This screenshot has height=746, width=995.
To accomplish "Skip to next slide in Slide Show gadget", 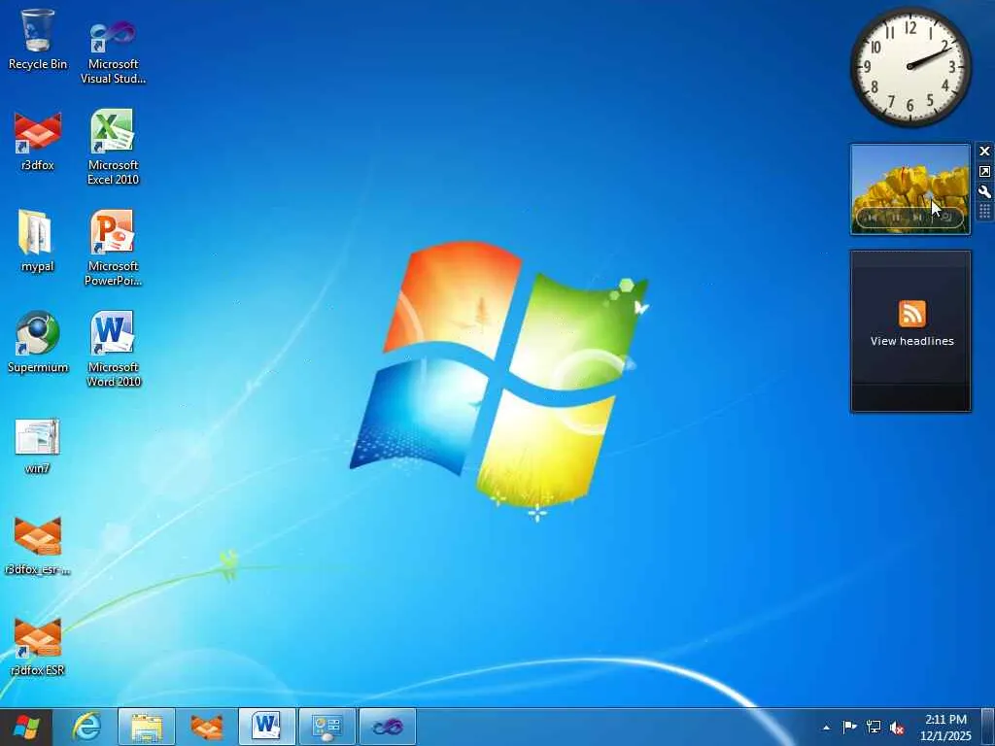I will coord(918,218).
